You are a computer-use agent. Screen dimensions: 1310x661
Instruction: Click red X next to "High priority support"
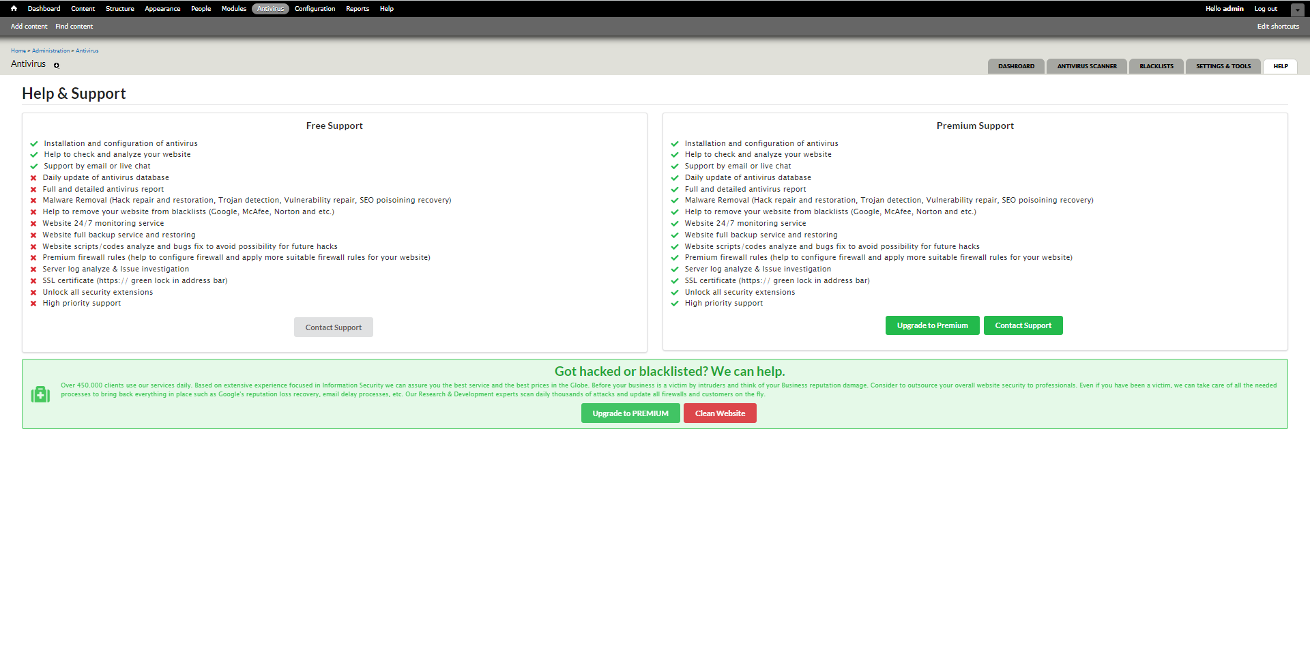pyautogui.click(x=33, y=304)
